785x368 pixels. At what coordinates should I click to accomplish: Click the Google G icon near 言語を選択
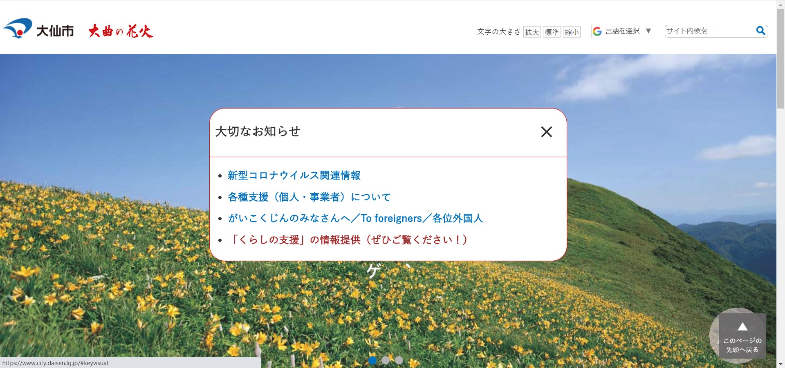[x=597, y=31]
